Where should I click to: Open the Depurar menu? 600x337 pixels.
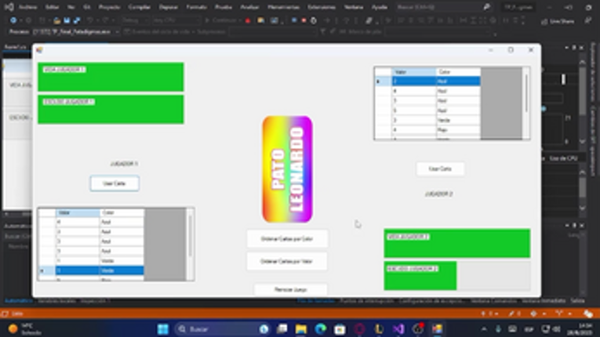[169, 7]
